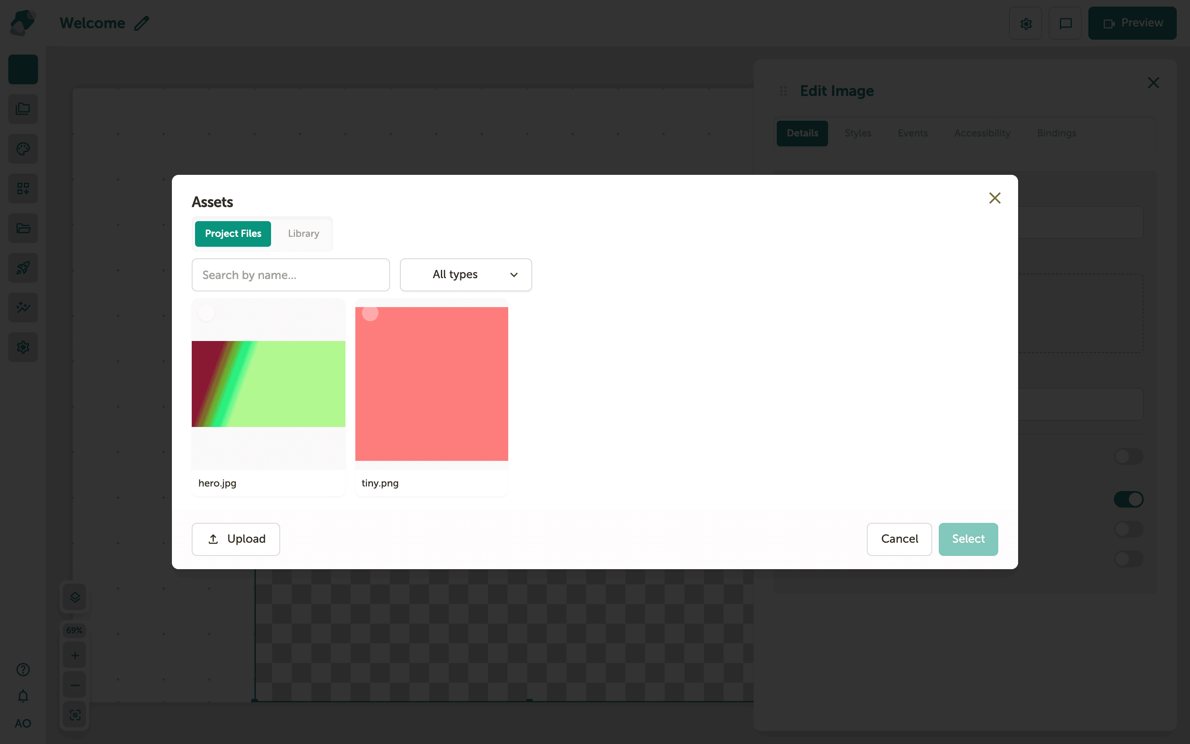Click the Preview button

click(x=1133, y=23)
